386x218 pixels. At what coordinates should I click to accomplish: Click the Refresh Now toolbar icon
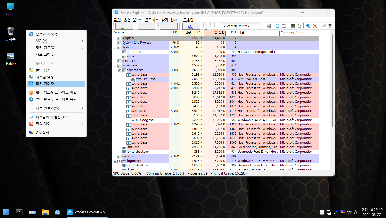pyautogui.click(x=278, y=26)
